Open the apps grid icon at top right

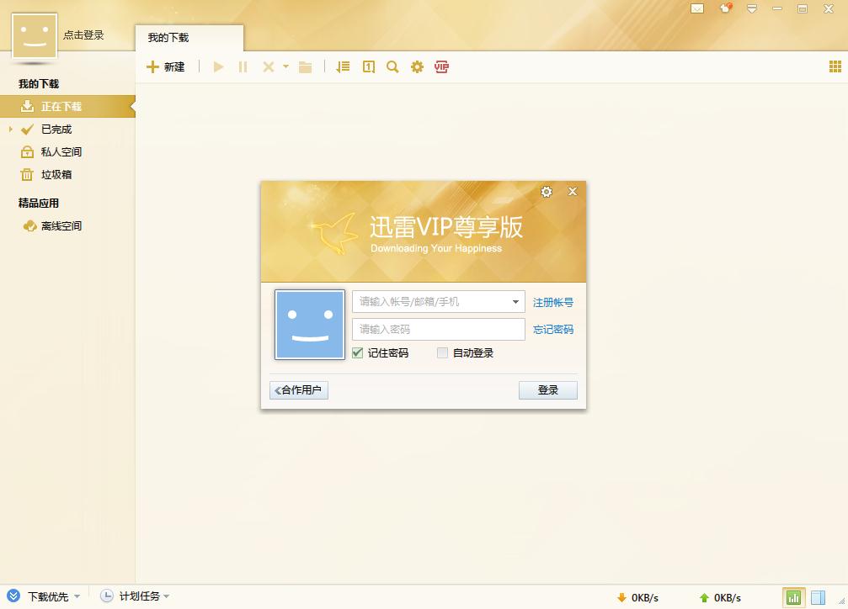[835, 66]
